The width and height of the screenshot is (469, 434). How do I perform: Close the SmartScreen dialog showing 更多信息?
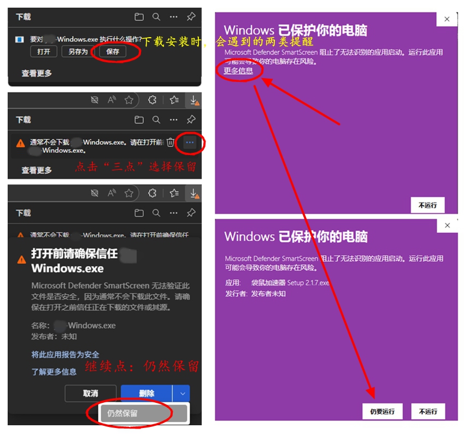pyautogui.click(x=447, y=19)
